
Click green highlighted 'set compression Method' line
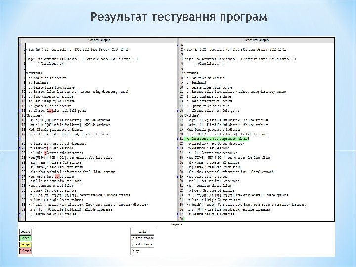(x=218, y=139)
